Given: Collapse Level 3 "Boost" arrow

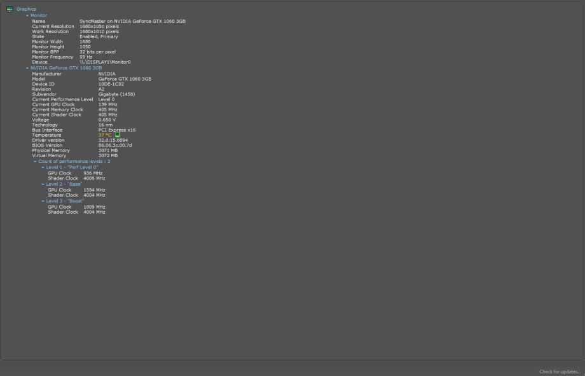Looking at the screenshot, I should pos(43,201).
